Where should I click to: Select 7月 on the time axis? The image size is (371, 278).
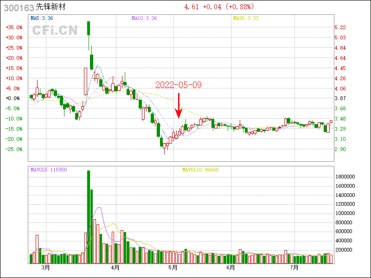294,268
